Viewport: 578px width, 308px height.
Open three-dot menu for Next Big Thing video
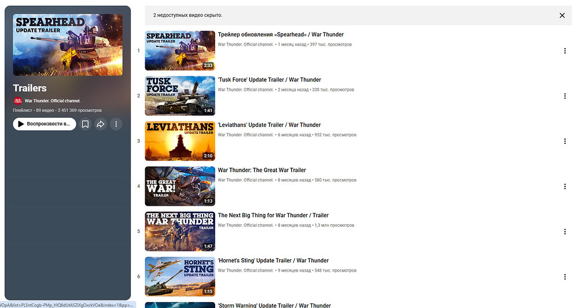click(565, 231)
